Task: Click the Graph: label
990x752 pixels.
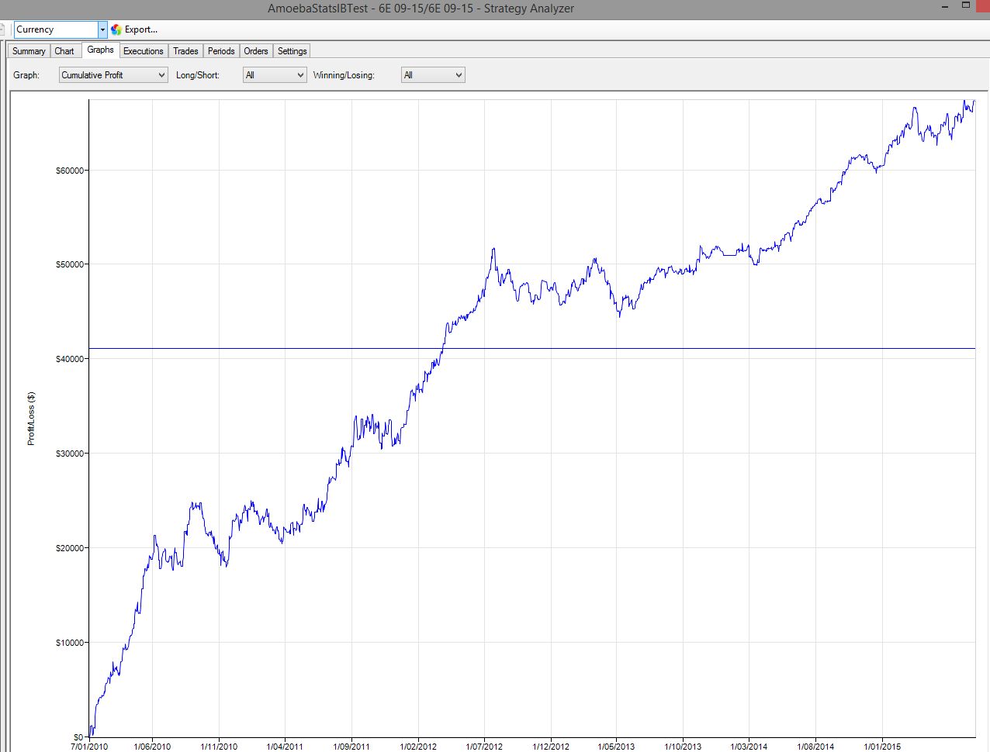Action: point(26,75)
